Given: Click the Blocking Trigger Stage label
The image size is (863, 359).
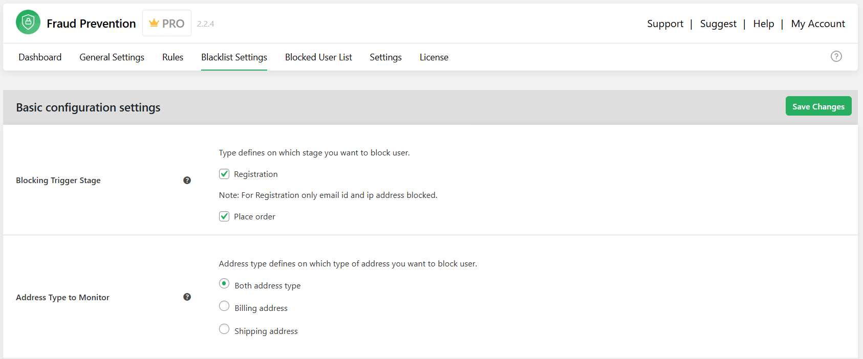Looking at the screenshot, I should [x=58, y=180].
